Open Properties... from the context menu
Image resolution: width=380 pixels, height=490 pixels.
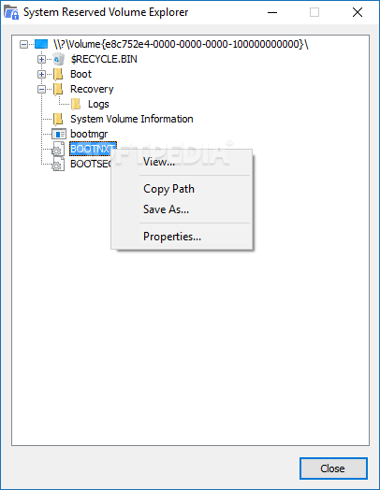pos(182,237)
